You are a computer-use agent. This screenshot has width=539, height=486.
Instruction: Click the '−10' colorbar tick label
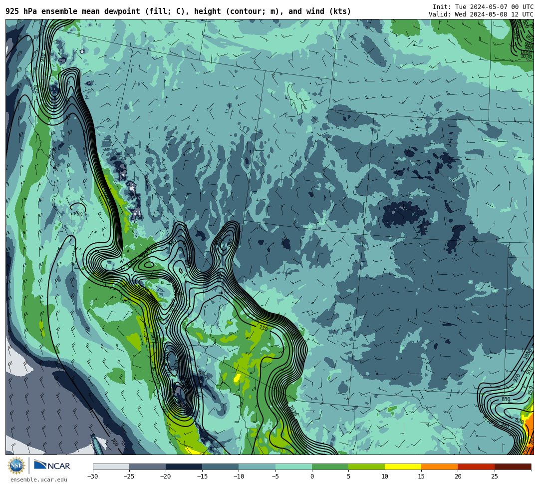click(x=239, y=477)
